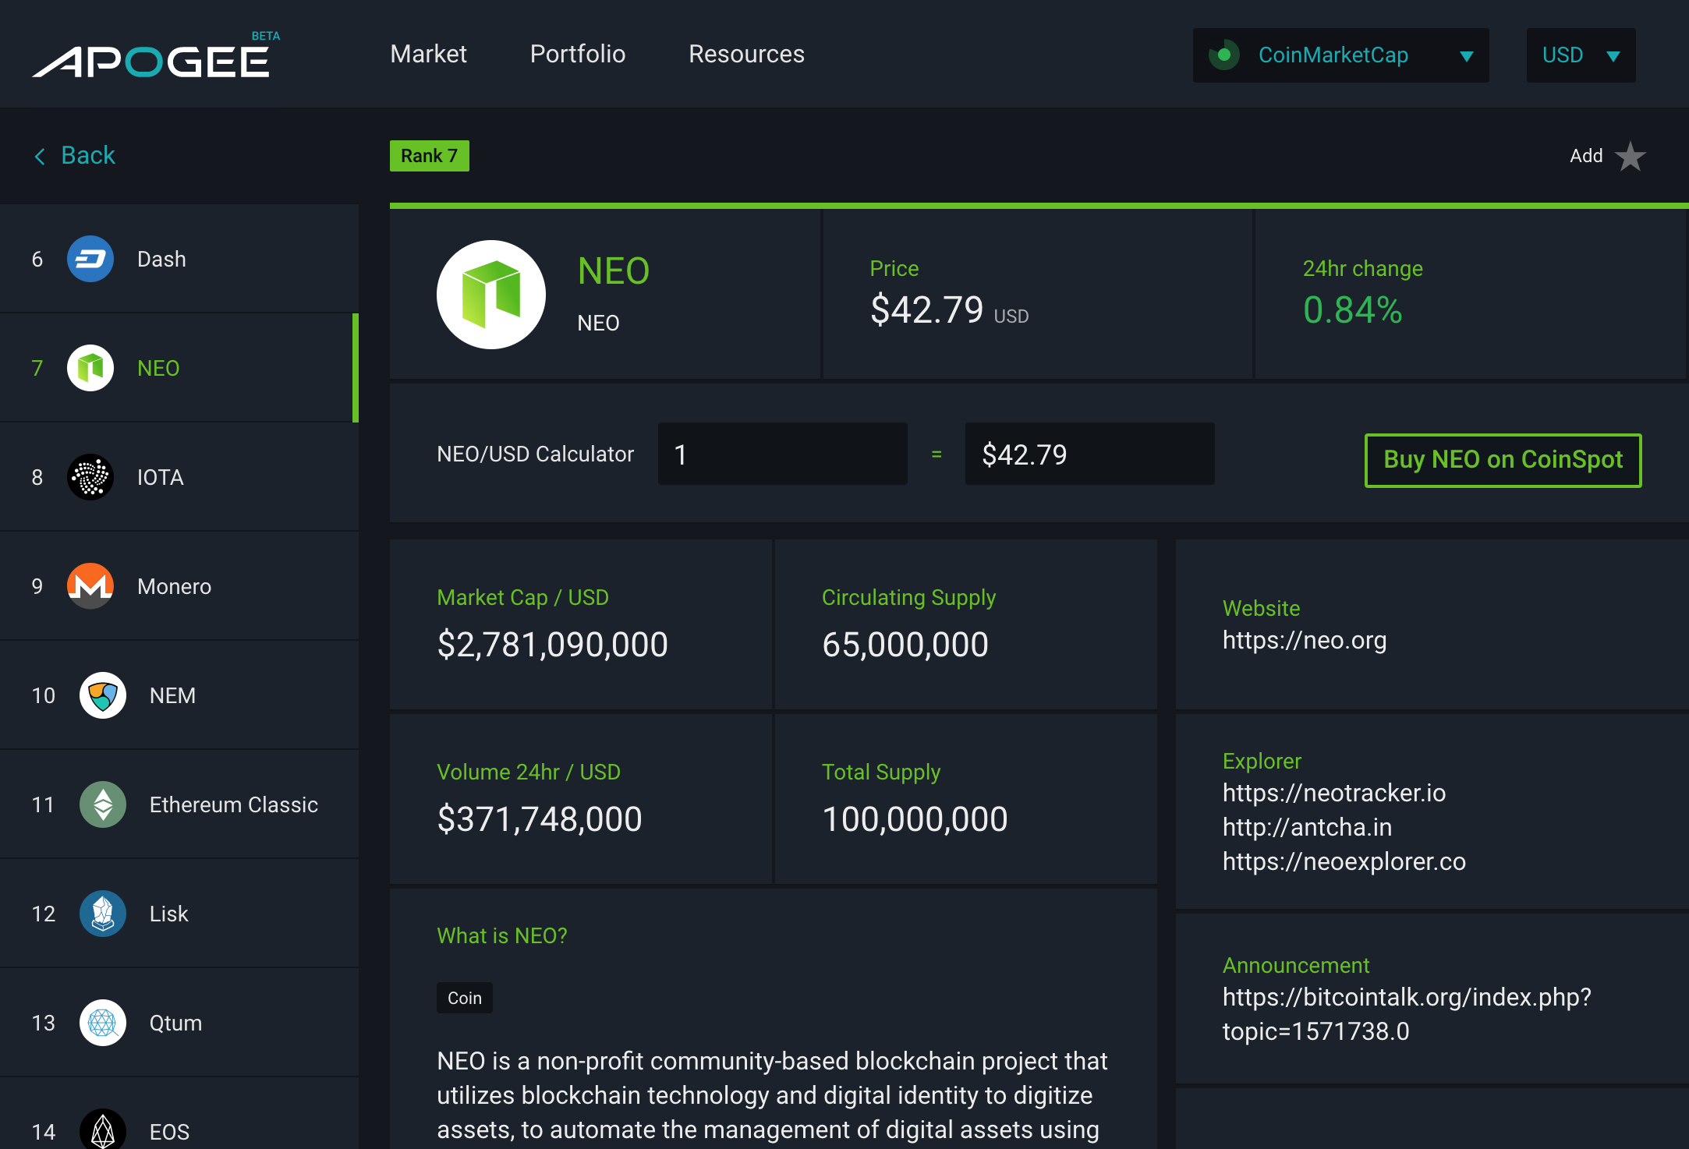This screenshot has width=1689, height=1149.
Task: Toggle the Add favorite star for NEO
Action: click(x=1630, y=156)
